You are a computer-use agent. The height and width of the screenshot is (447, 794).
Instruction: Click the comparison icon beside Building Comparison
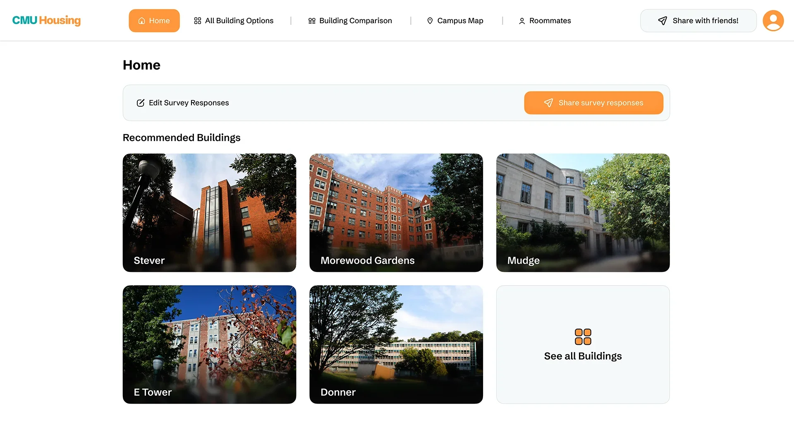coord(312,21)
